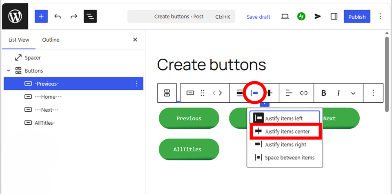392x194 pixels.
Task: Click the Publish button
Action: click(357, 16)
